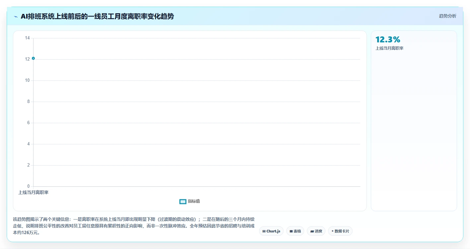Select the Chart.js tag
Image resolution: width=470 pixels, height=249 pixels.
[x=271, y=231]
